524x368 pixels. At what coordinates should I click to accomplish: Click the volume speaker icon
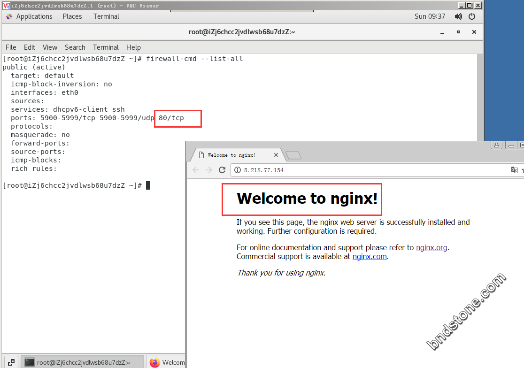[458, 16]
